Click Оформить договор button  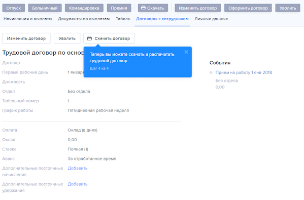point(248,8)
